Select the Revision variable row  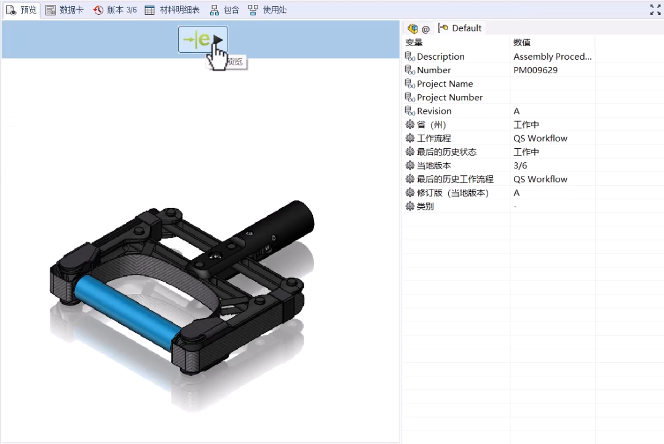tap(499, 111)
